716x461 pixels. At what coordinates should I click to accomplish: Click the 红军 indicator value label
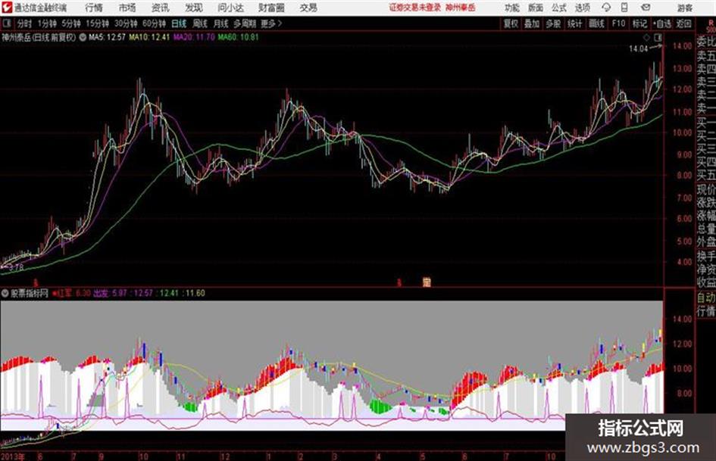click(x=72, y=293)
